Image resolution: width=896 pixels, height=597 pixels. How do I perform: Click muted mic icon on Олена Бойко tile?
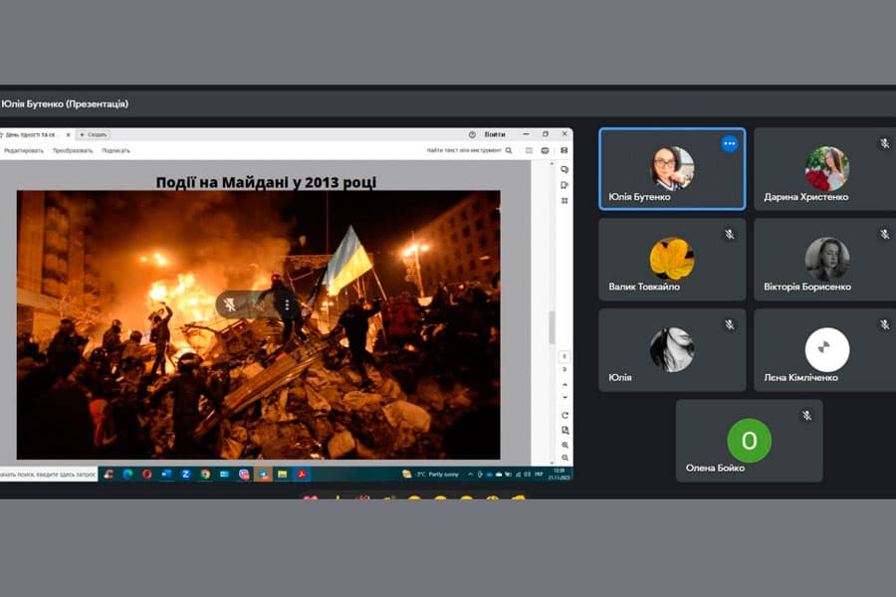click(x=806, y=416)
